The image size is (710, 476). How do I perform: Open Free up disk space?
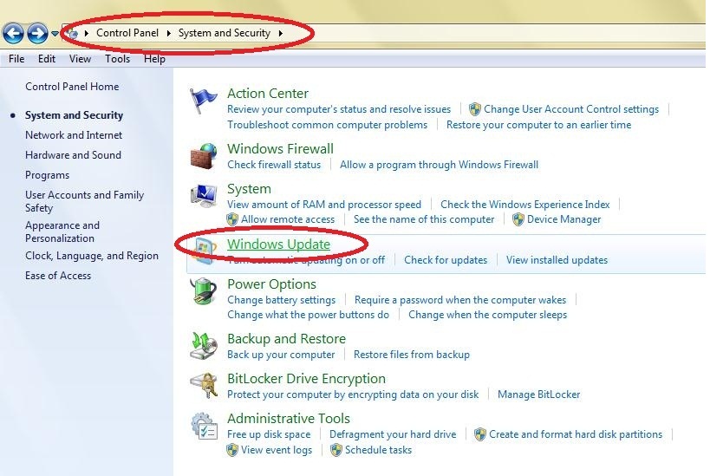(x=269, y=434)
